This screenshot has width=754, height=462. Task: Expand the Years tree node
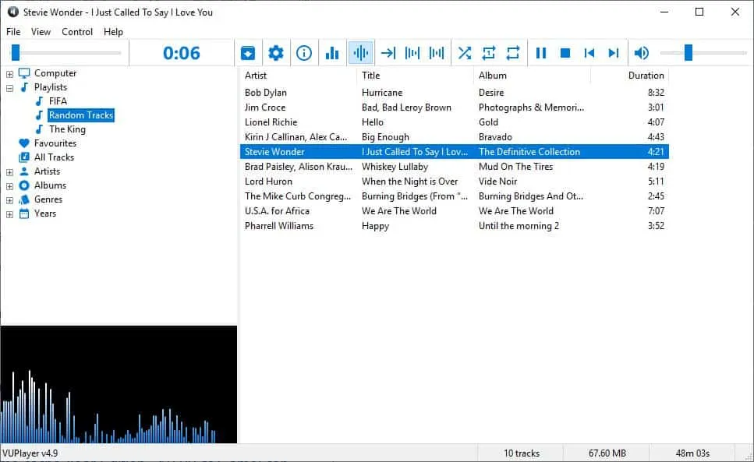pyautogui.click(x=9, y=214)
